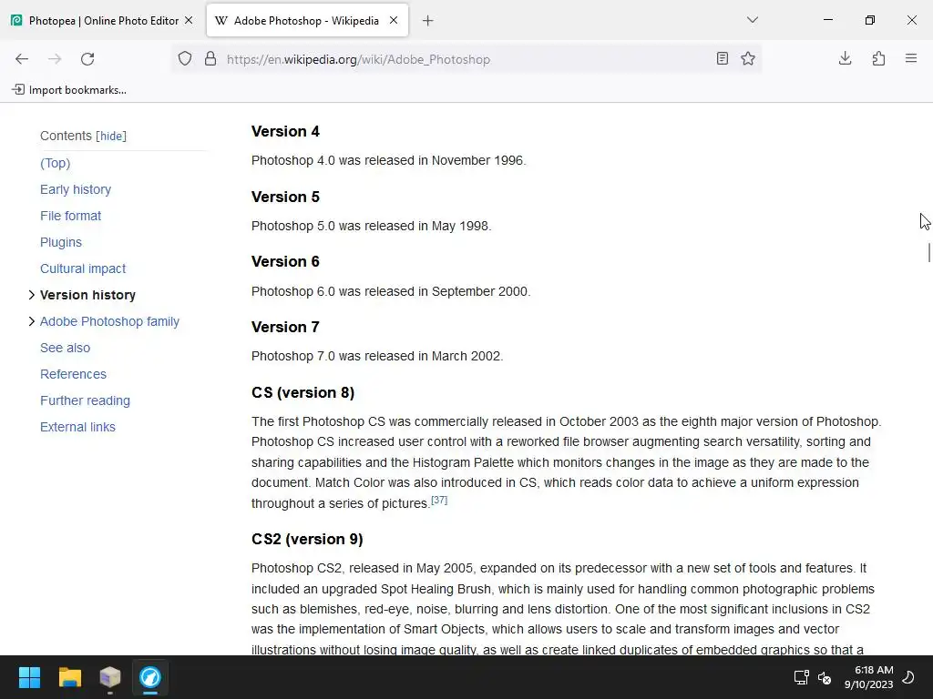Click the 'Version 5' heading
933x699 pixels.
click(x=285, y=197)
